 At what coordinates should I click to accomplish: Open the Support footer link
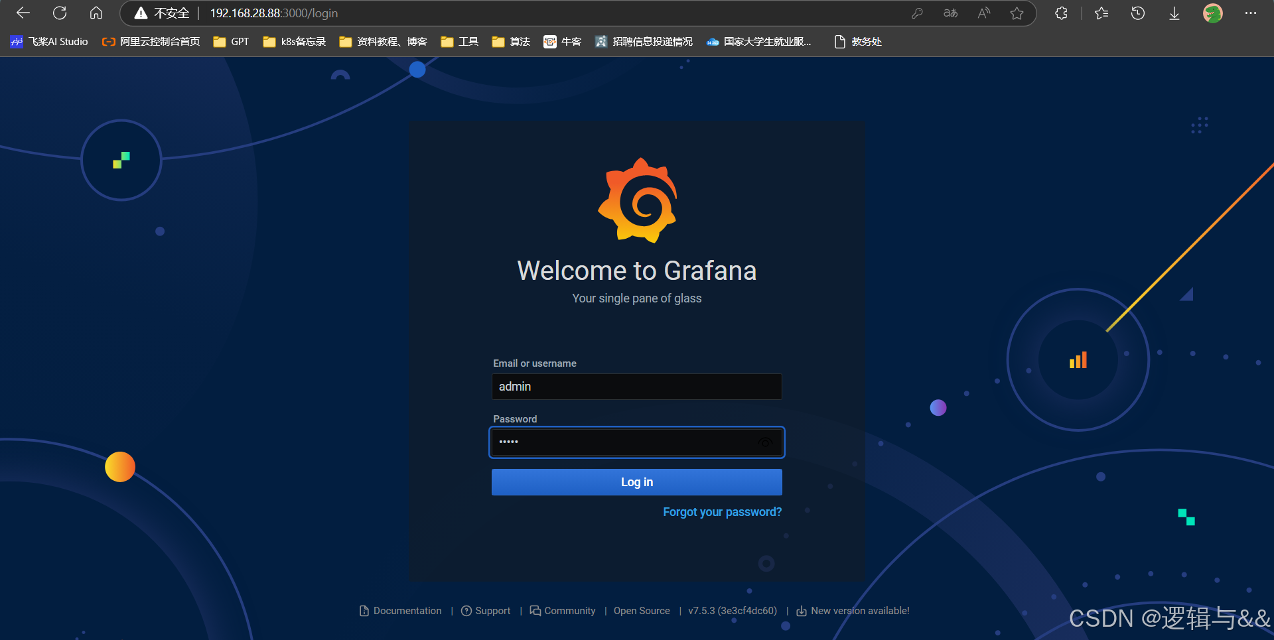coord(486,611)
